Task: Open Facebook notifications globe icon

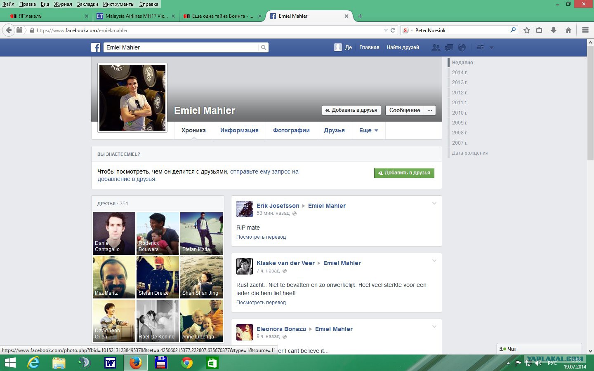Action: click(462, 47)
